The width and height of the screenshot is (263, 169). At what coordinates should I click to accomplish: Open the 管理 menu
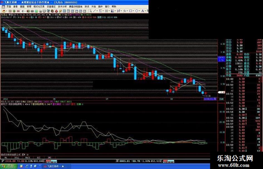[29, 7]
